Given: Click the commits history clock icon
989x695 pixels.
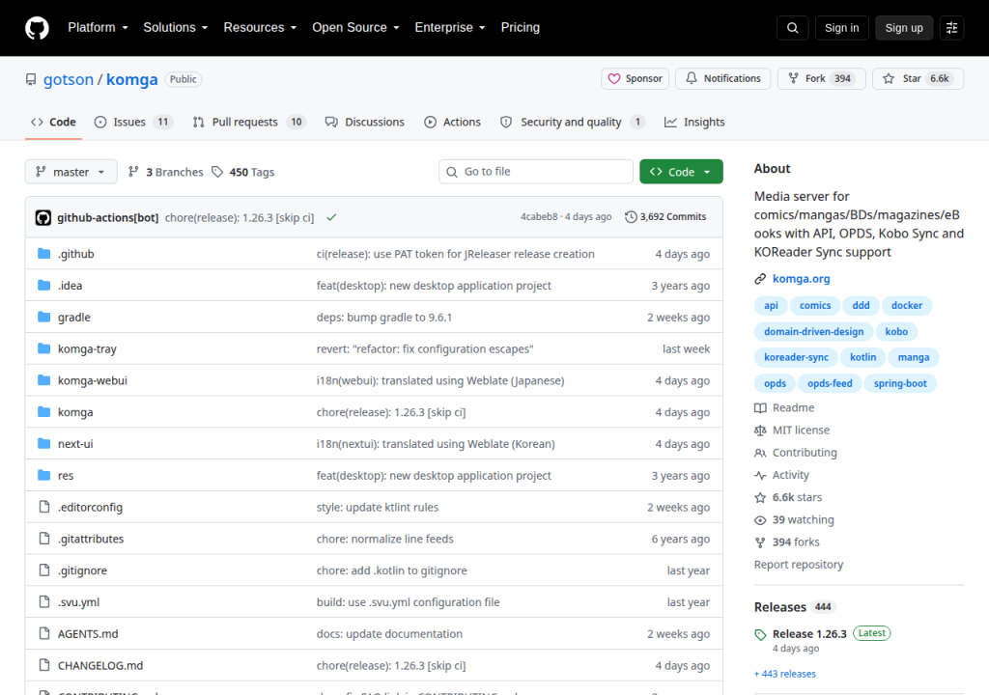Looking at the screenshot, I should click(631, 217).
